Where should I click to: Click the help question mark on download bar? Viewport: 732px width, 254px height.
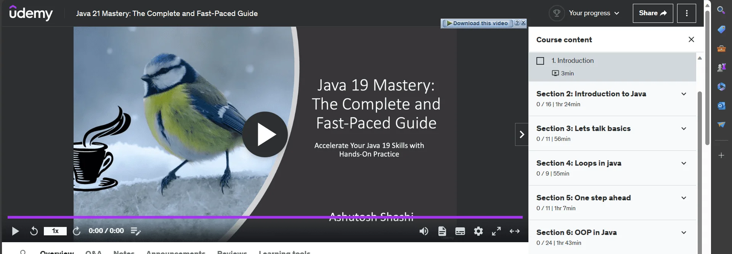[517, 23]
